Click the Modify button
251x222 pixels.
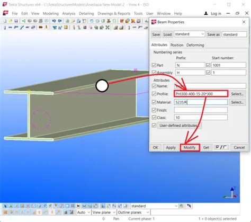(x=190, y=147)
